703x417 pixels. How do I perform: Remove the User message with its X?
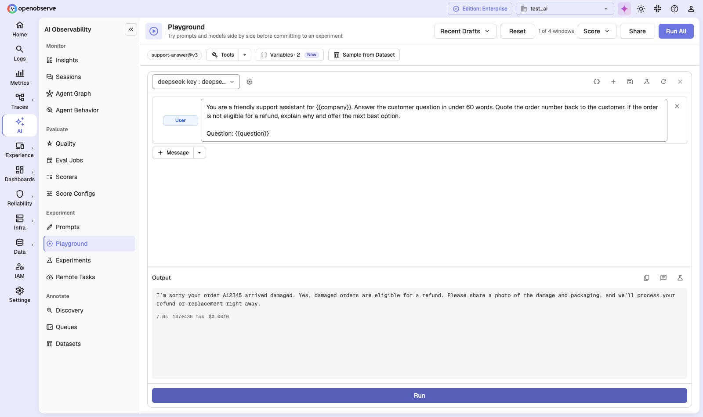coord(677,106)
